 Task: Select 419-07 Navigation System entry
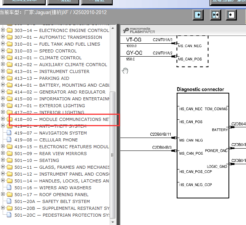coord(51,133)
